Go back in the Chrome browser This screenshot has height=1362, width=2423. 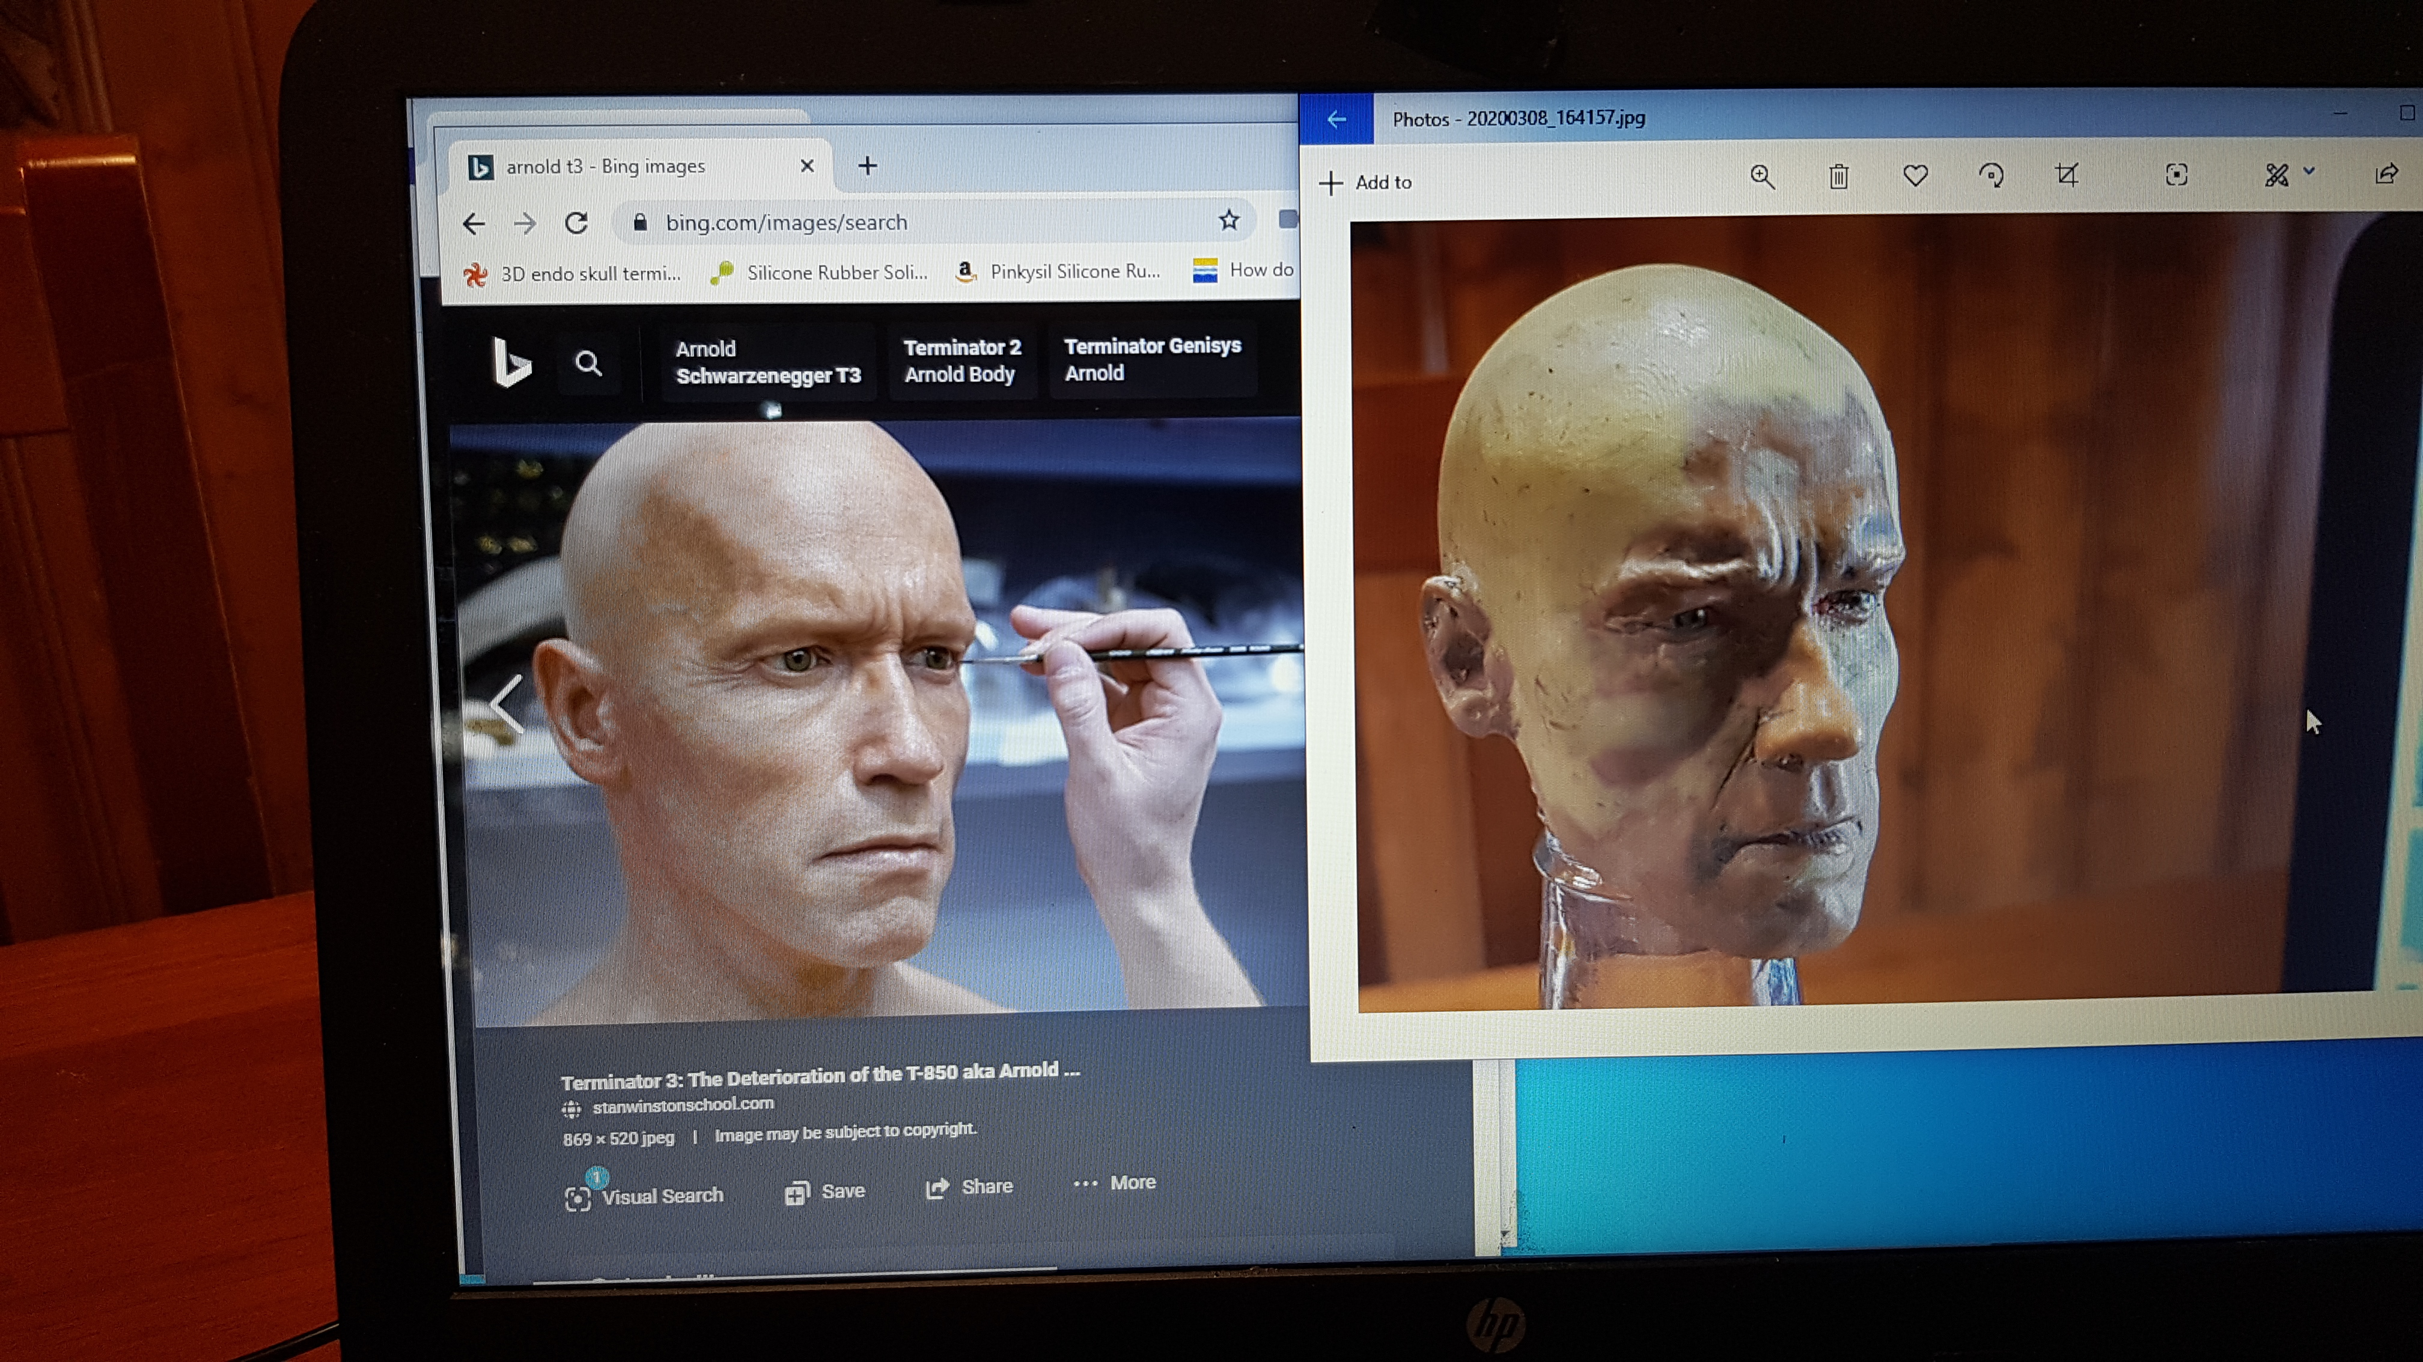click(474, 224)
